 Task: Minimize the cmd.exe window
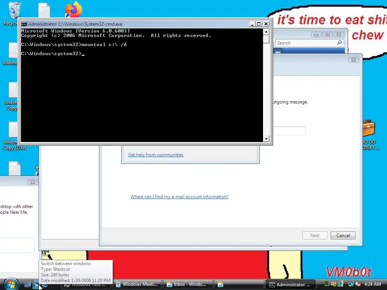(x=252, y=24)
